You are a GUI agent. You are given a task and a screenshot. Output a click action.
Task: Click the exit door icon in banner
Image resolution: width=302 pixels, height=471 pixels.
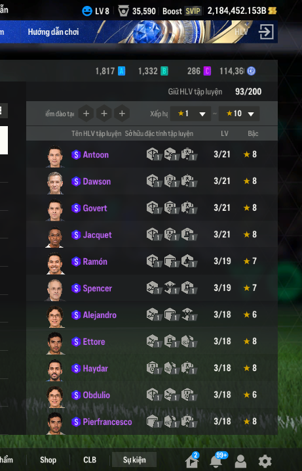pyautogui.click(x=266, y=32)
